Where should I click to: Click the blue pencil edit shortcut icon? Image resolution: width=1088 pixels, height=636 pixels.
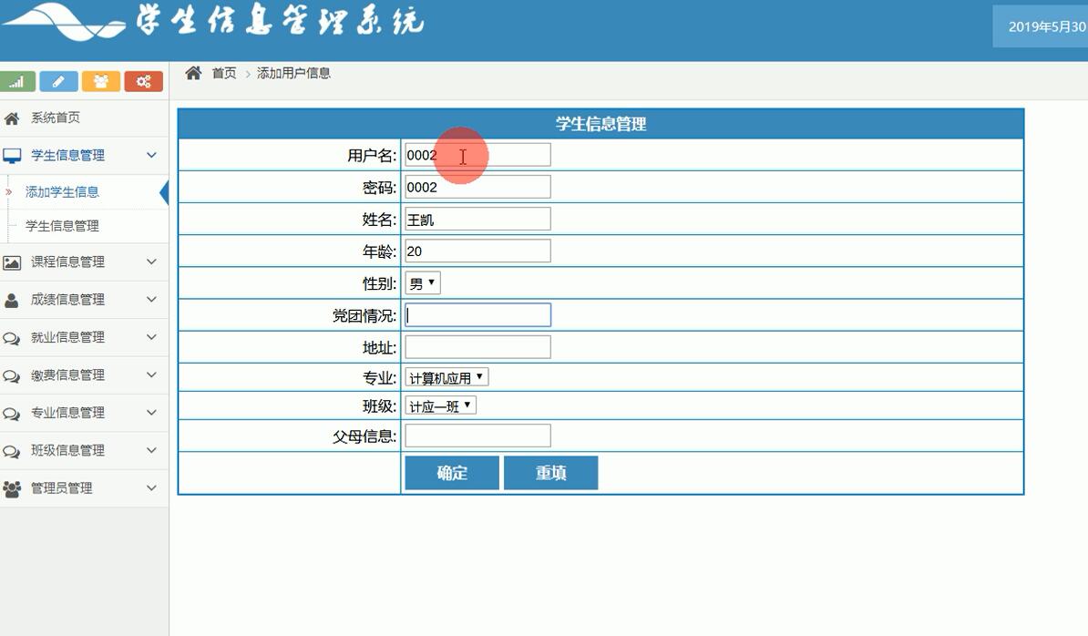[x=58, y=82]
